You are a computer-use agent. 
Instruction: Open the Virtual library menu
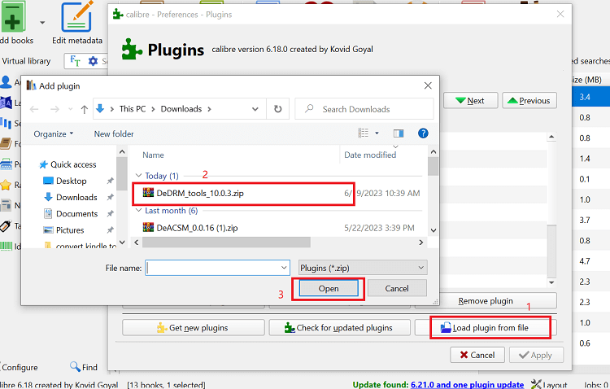click(26, 61)
